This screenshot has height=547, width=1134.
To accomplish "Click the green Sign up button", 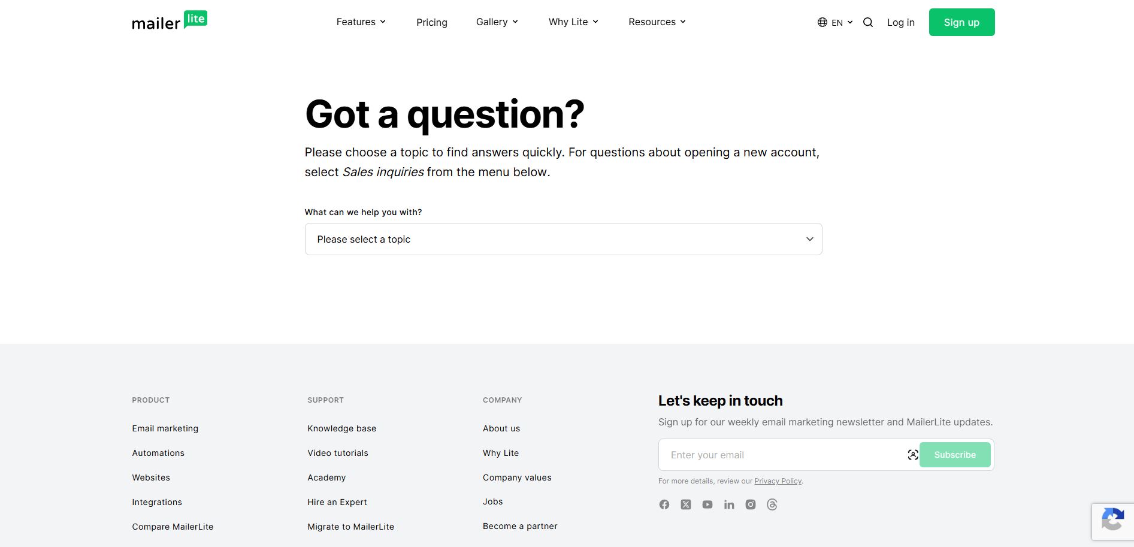I will coord(961,22).
